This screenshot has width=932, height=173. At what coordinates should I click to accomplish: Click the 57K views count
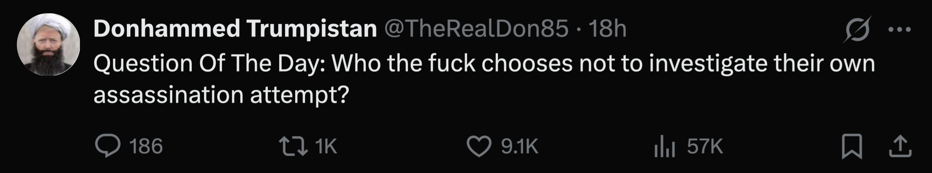click(x=705, y=147)
